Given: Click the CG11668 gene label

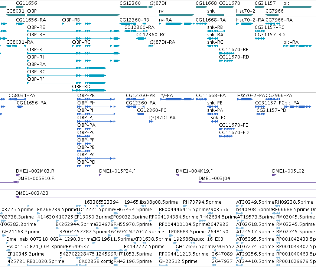Looking at the screenshot, I should (206, 3).
